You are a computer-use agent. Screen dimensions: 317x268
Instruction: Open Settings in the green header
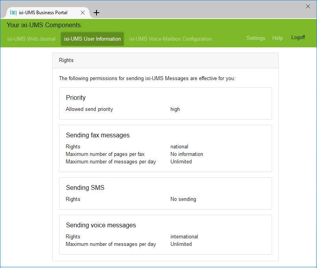[256, 38]
